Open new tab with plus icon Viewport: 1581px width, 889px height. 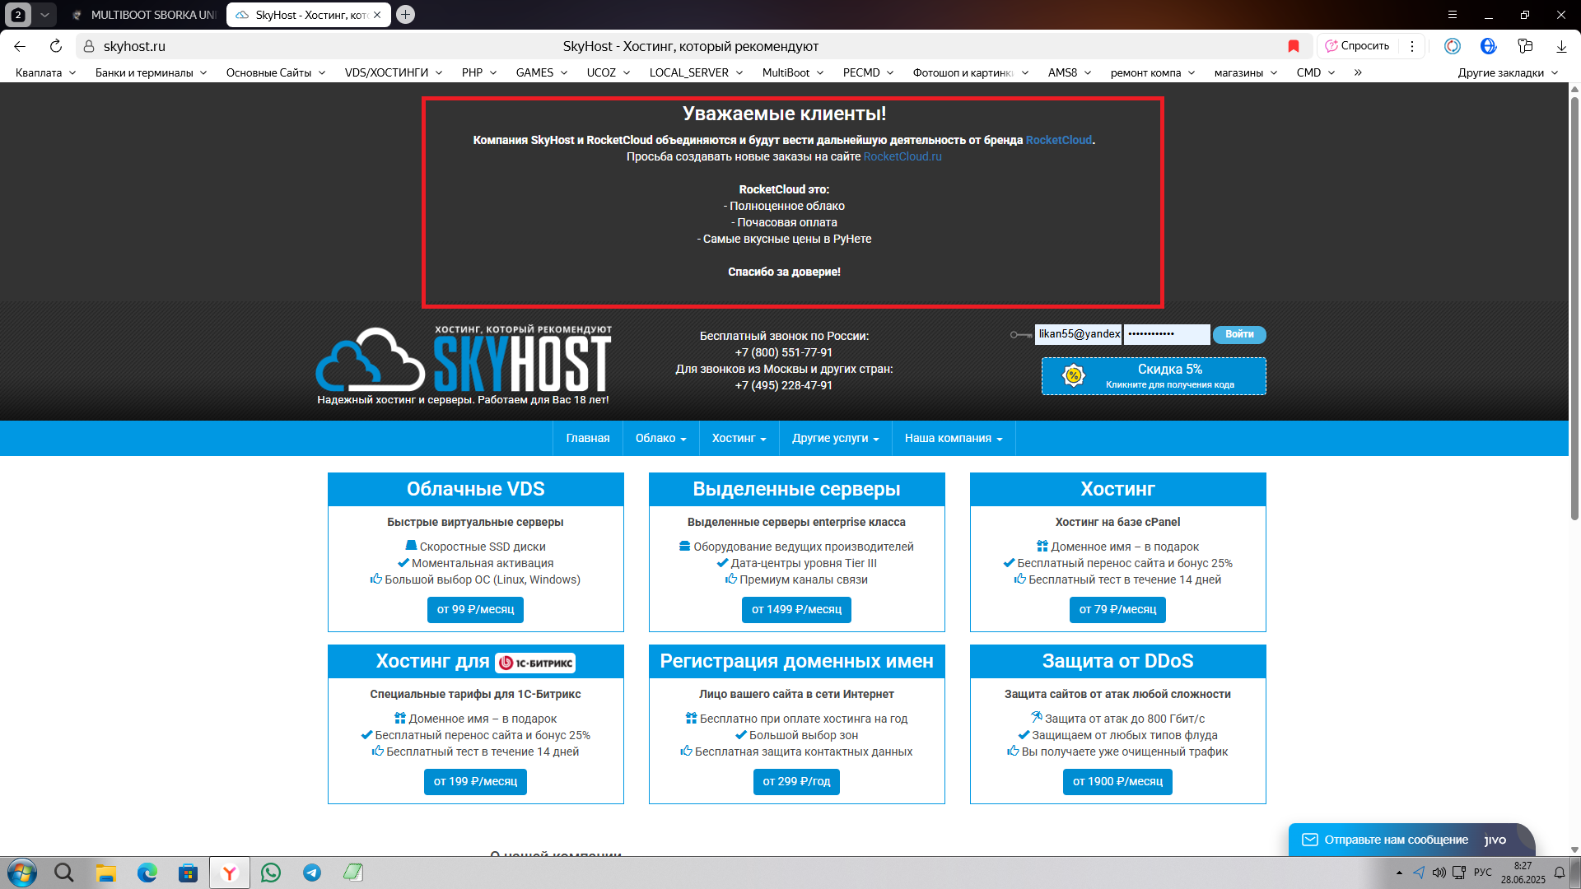[405, 15]
